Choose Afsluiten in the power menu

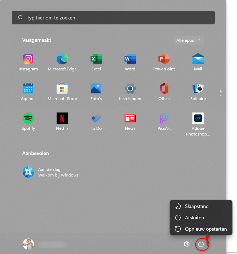[201, 218]
